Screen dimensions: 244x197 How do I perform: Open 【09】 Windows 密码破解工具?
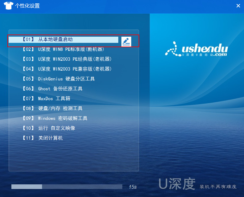point(55,118)
